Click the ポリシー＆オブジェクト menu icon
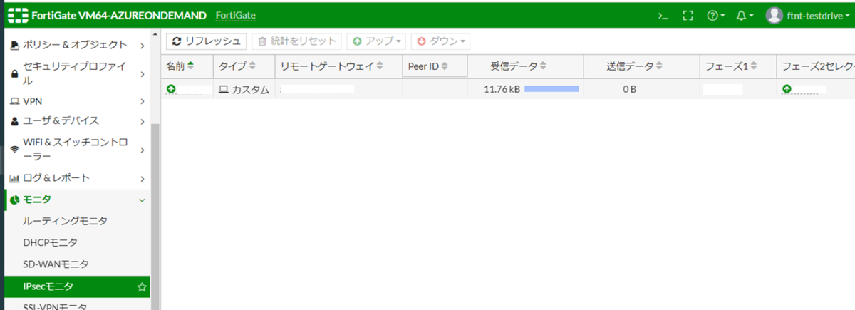Image resolution: width=855 pixels, height=310 pixels. (14, 46)
